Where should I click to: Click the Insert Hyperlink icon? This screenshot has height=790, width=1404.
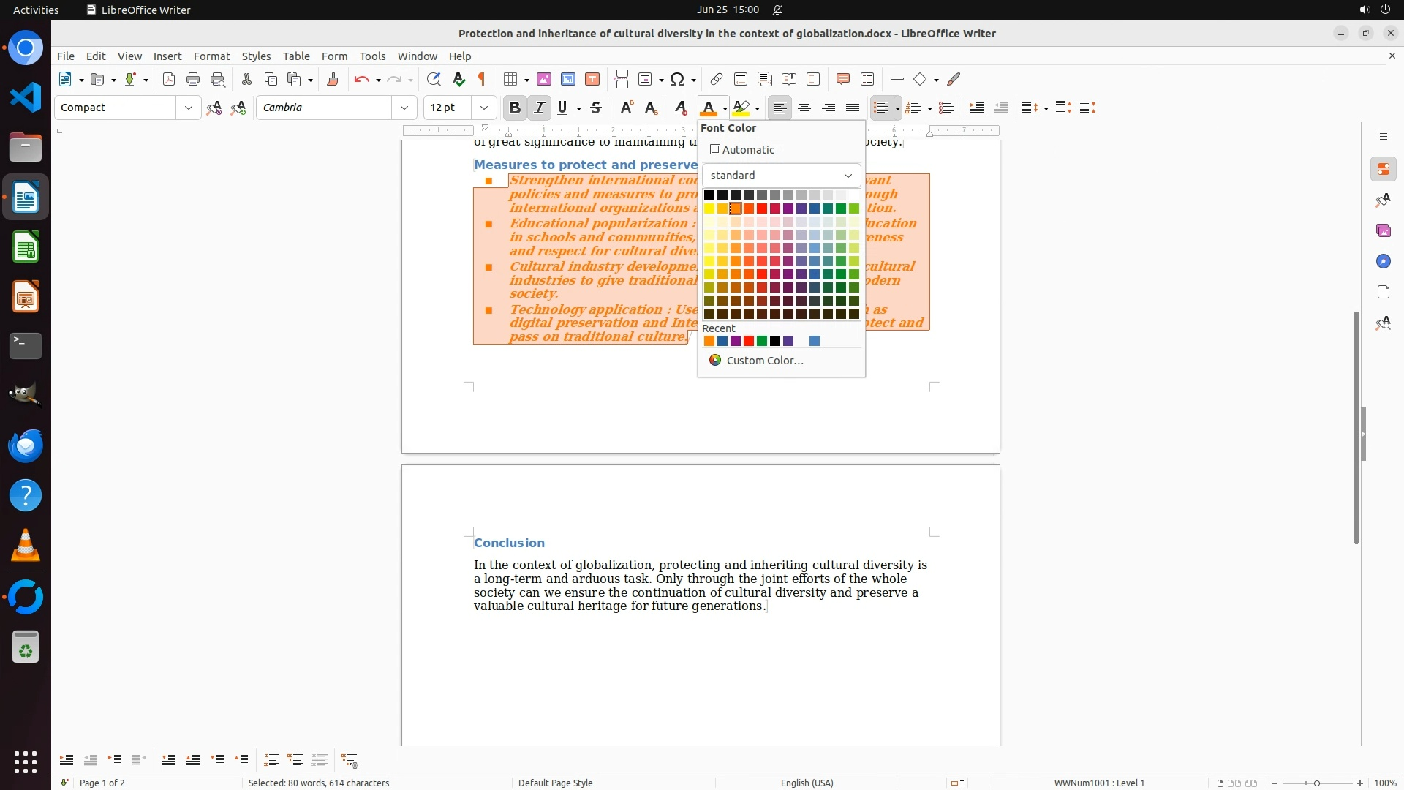pos(717,79)
